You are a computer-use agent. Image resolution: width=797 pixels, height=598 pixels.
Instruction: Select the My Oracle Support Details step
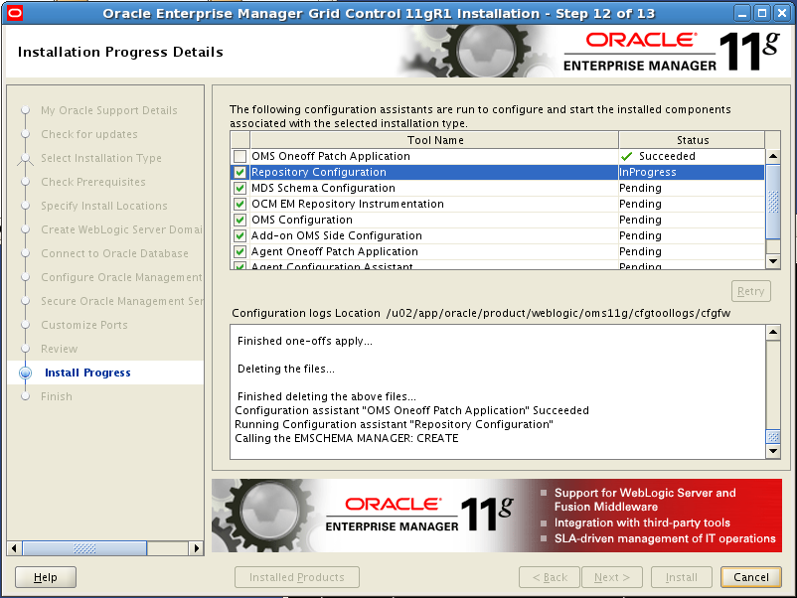109,110
